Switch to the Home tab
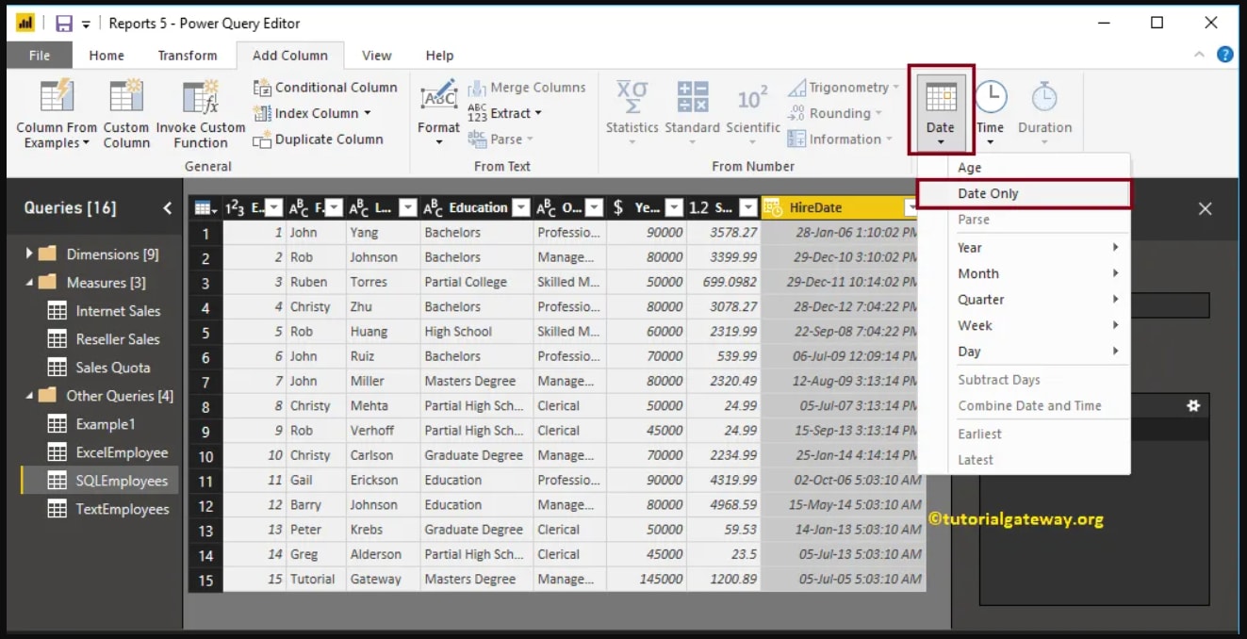This screenshot has width=1247, height=639. pos(107,56)
